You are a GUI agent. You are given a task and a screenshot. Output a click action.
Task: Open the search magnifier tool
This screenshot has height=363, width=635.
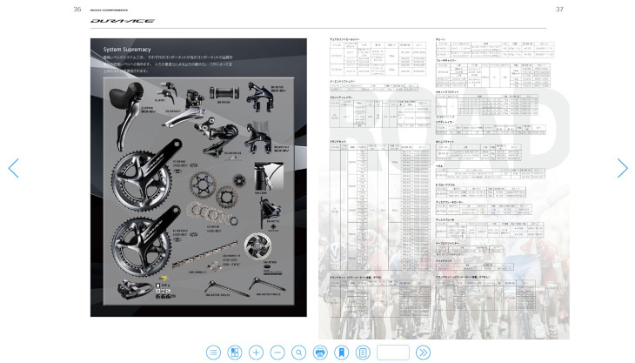299,353
